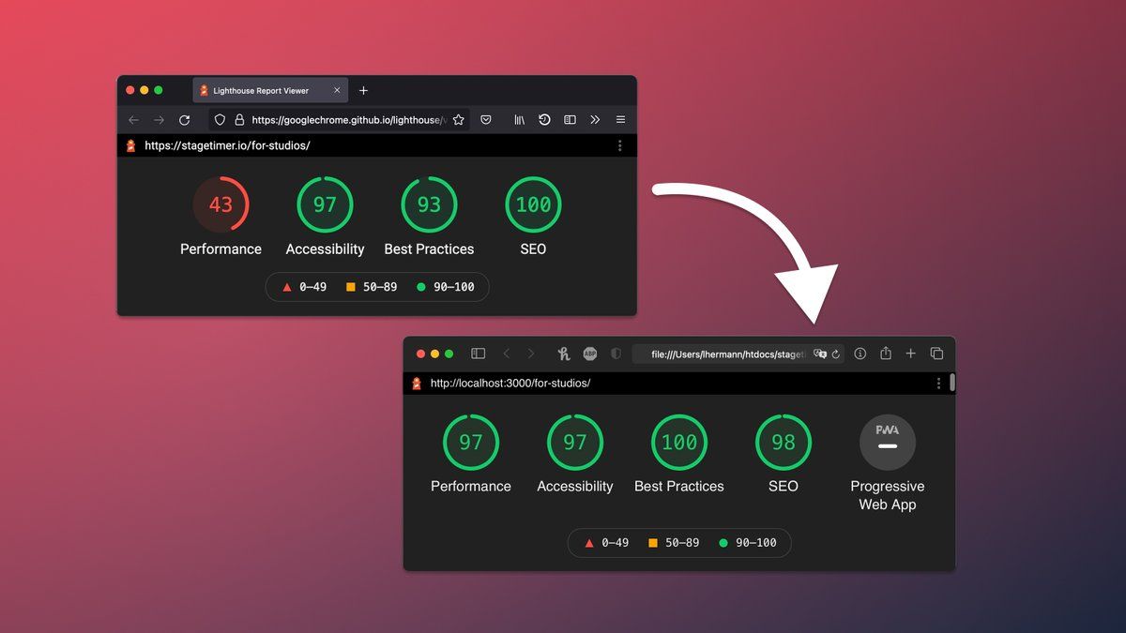Open three-dot menu of stagetimer.io report
The width and height of the screenshot is (1126, 633).
click(x=620, y=146)
